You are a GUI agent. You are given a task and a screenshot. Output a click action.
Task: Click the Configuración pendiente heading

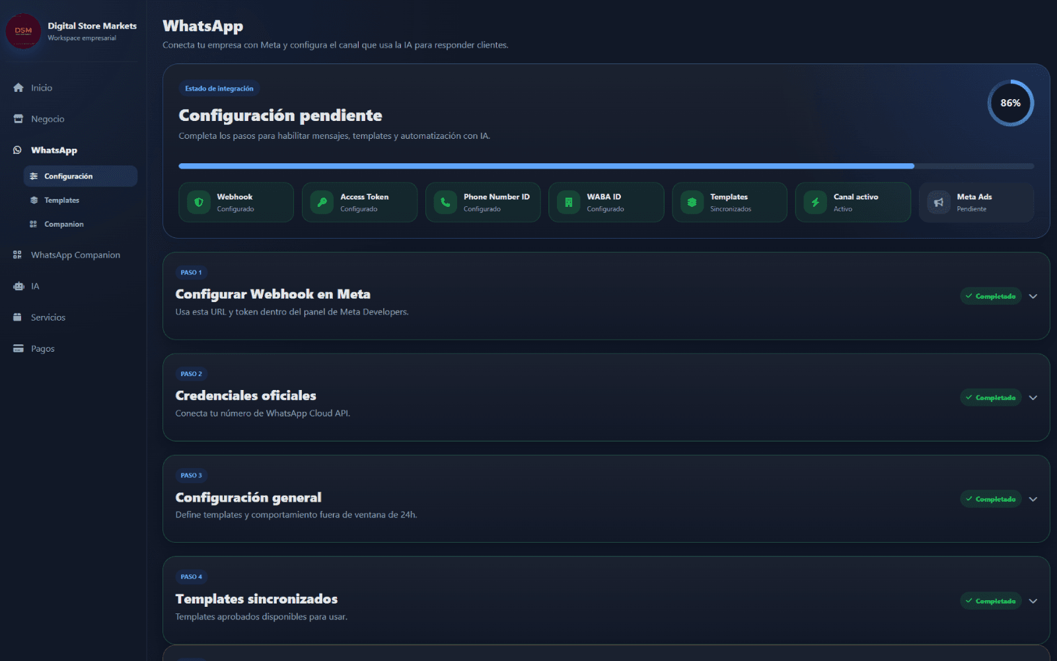pos(280,116)
